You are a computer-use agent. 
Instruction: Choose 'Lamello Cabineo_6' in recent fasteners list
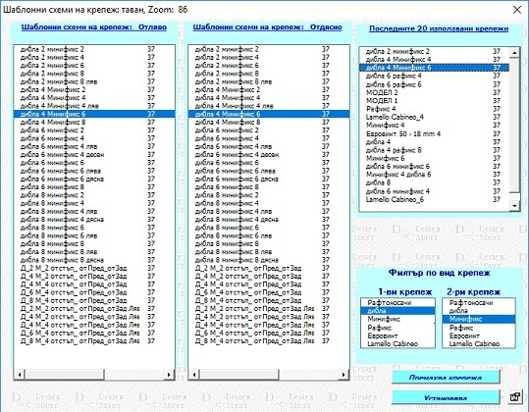click(x=434, y=199)
